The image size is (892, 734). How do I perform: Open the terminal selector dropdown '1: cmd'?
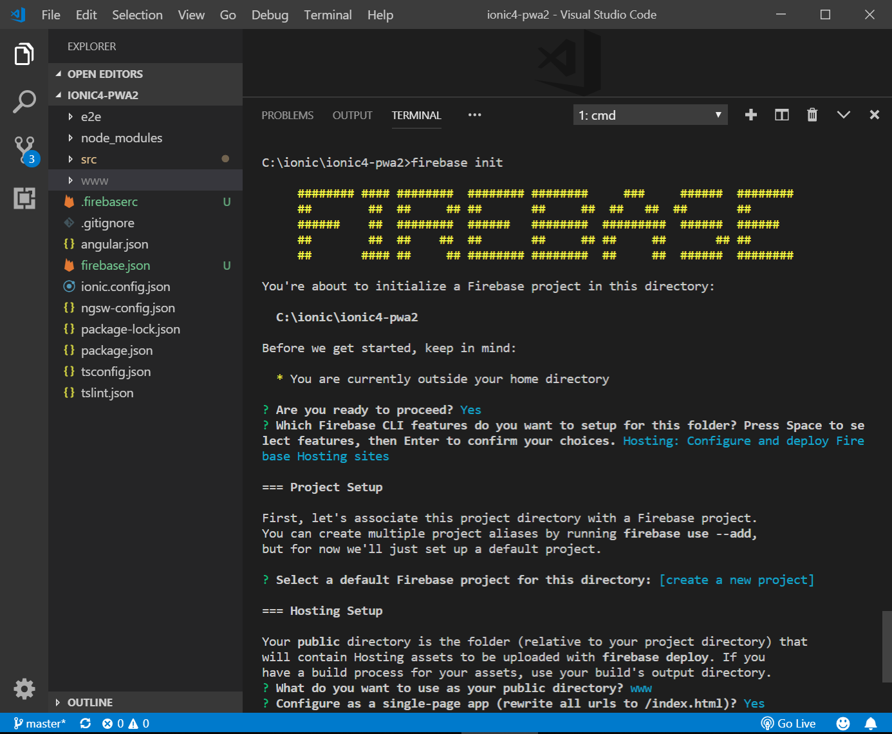click(x=650, y=115)
